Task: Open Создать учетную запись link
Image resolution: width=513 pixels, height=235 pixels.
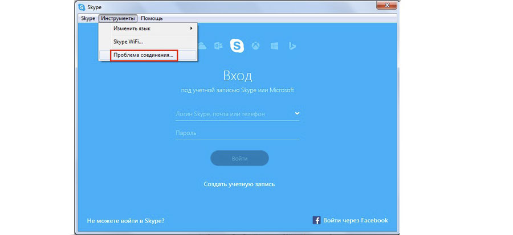Action: pos(239,184)
